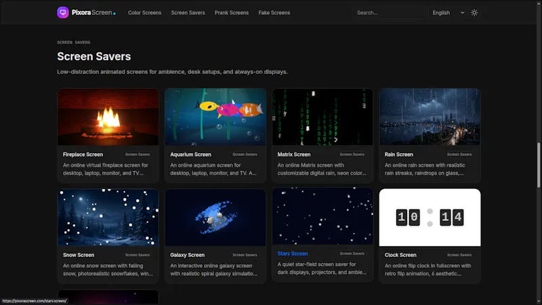Click the Screen Savers page heading
The height and width of the screenshot is (305, 542).
click(94, 56)
